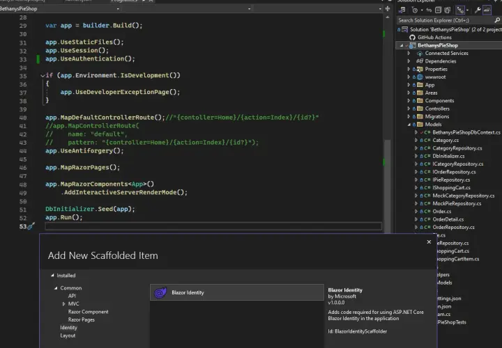Image resolution: width=502 pixels, height=348 pixels.
Task: Select the Razor Component category
Action: coord(88,312)
